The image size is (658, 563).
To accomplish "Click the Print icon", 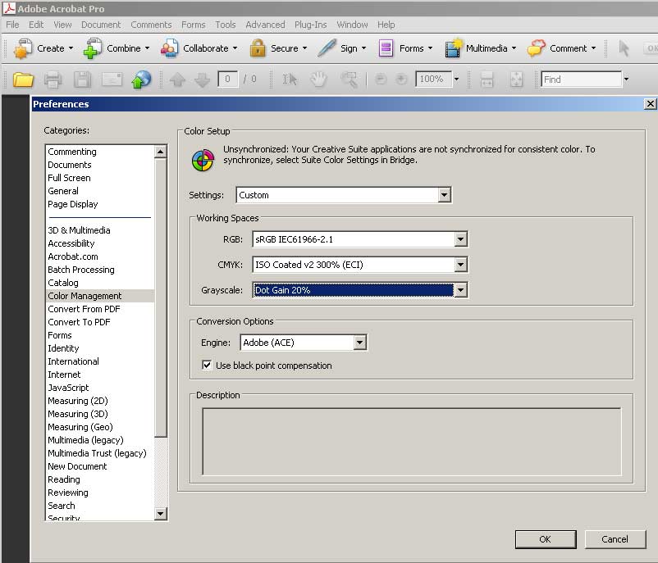I will (53, 79).
